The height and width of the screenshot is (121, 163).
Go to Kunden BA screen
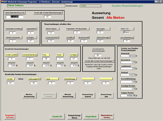[57, 117]
